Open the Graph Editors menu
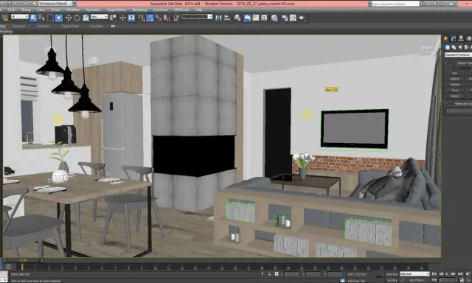Image resolution: width=472 pixels, height=283 pixels. tap(117, 10)
